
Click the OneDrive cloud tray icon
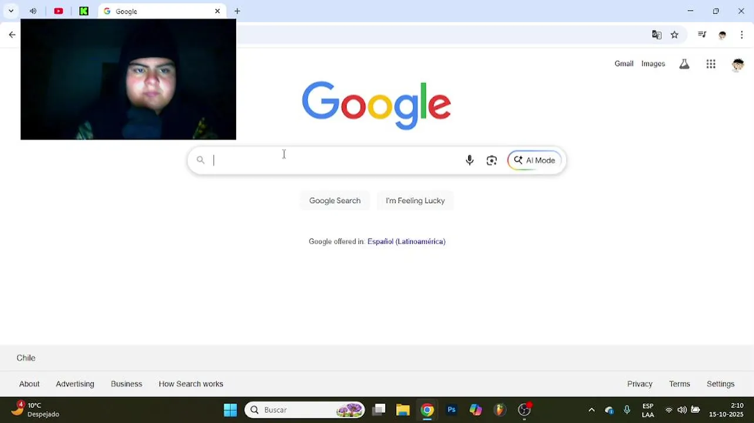[609, 410]
